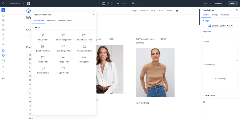Click the Divi logo in site header

[28, 10]
